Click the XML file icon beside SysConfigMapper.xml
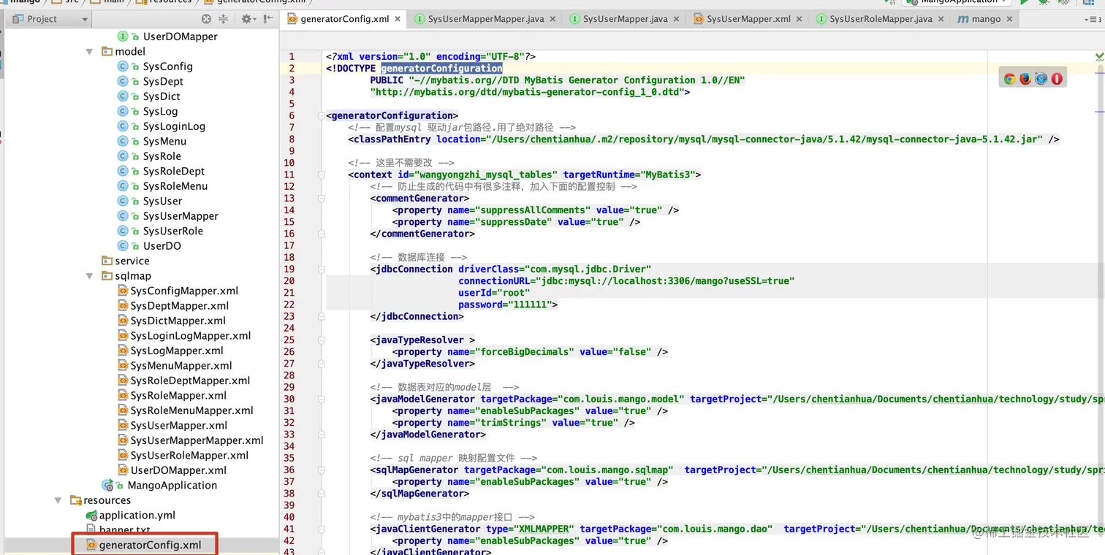This screenshot has height=555, width=1105. (x=123, y=291)
